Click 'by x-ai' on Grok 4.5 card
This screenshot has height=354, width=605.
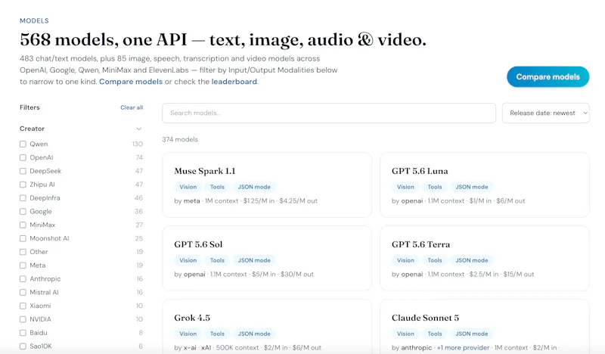click(185, 347)
